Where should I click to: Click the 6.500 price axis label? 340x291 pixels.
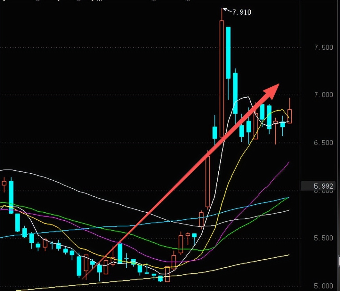[324, 143]
